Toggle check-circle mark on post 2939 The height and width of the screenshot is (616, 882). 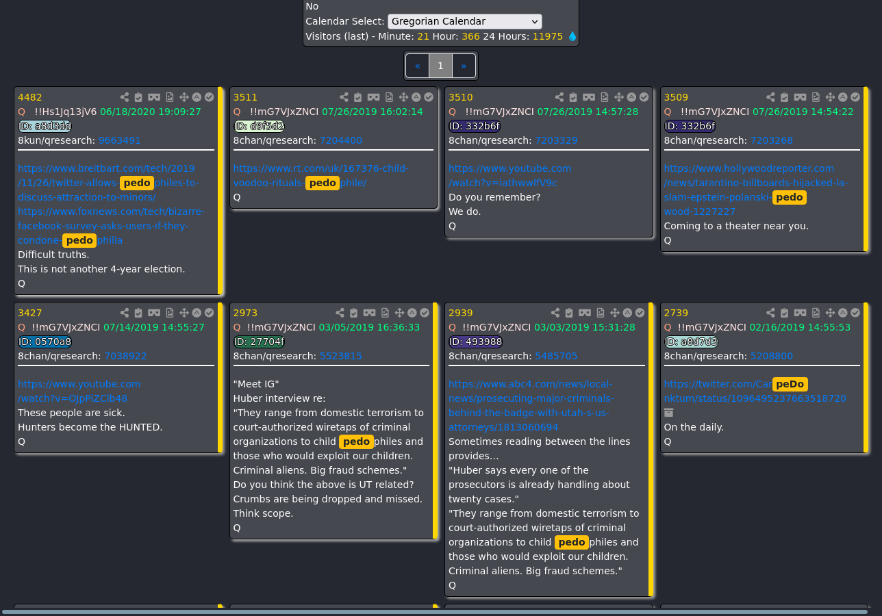640,313
